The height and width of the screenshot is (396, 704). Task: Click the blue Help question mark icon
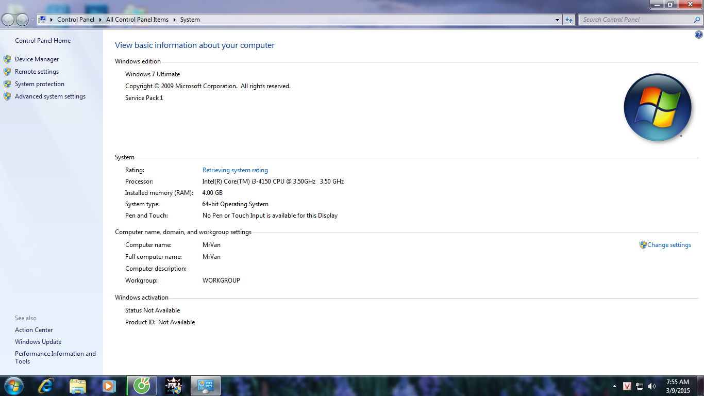[699, 35]
